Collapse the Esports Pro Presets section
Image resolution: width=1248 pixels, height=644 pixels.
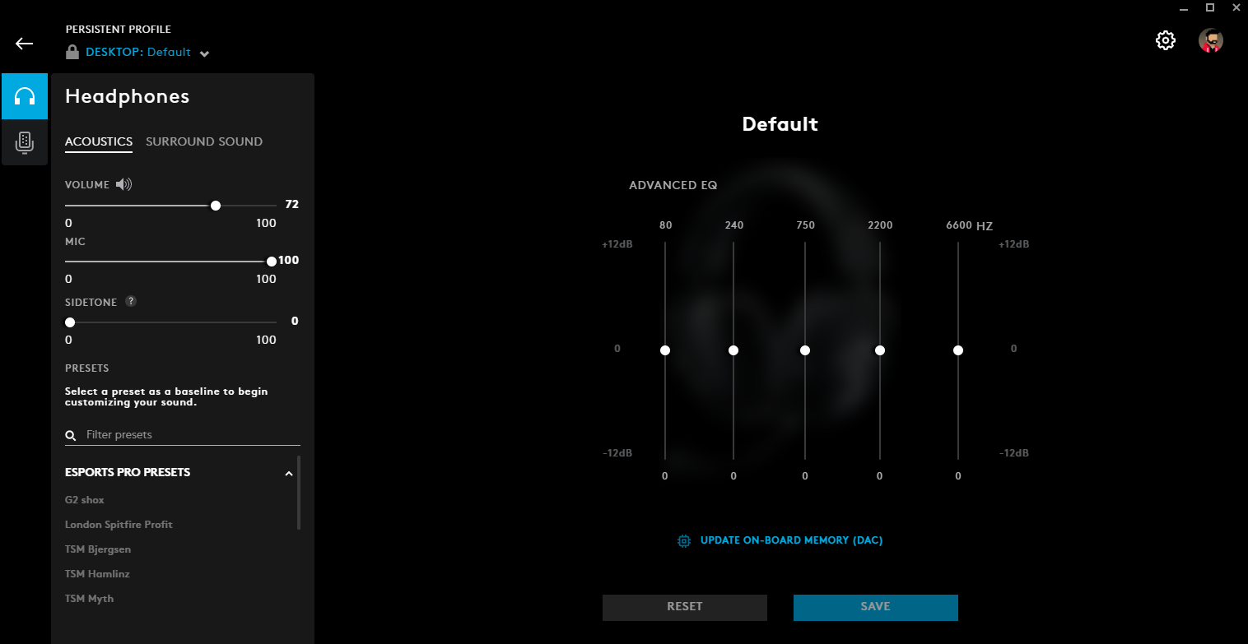(x=288, y=473)
